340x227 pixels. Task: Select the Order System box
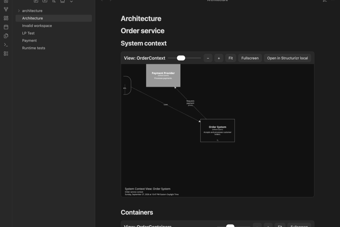click(x=218, y=131)
